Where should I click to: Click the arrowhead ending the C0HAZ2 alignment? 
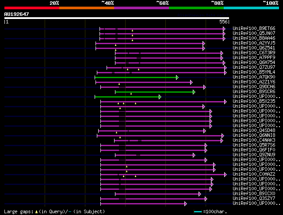click(226, 174)
